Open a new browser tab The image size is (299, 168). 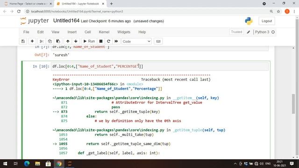pyautogui.click(x=111, y=4)
